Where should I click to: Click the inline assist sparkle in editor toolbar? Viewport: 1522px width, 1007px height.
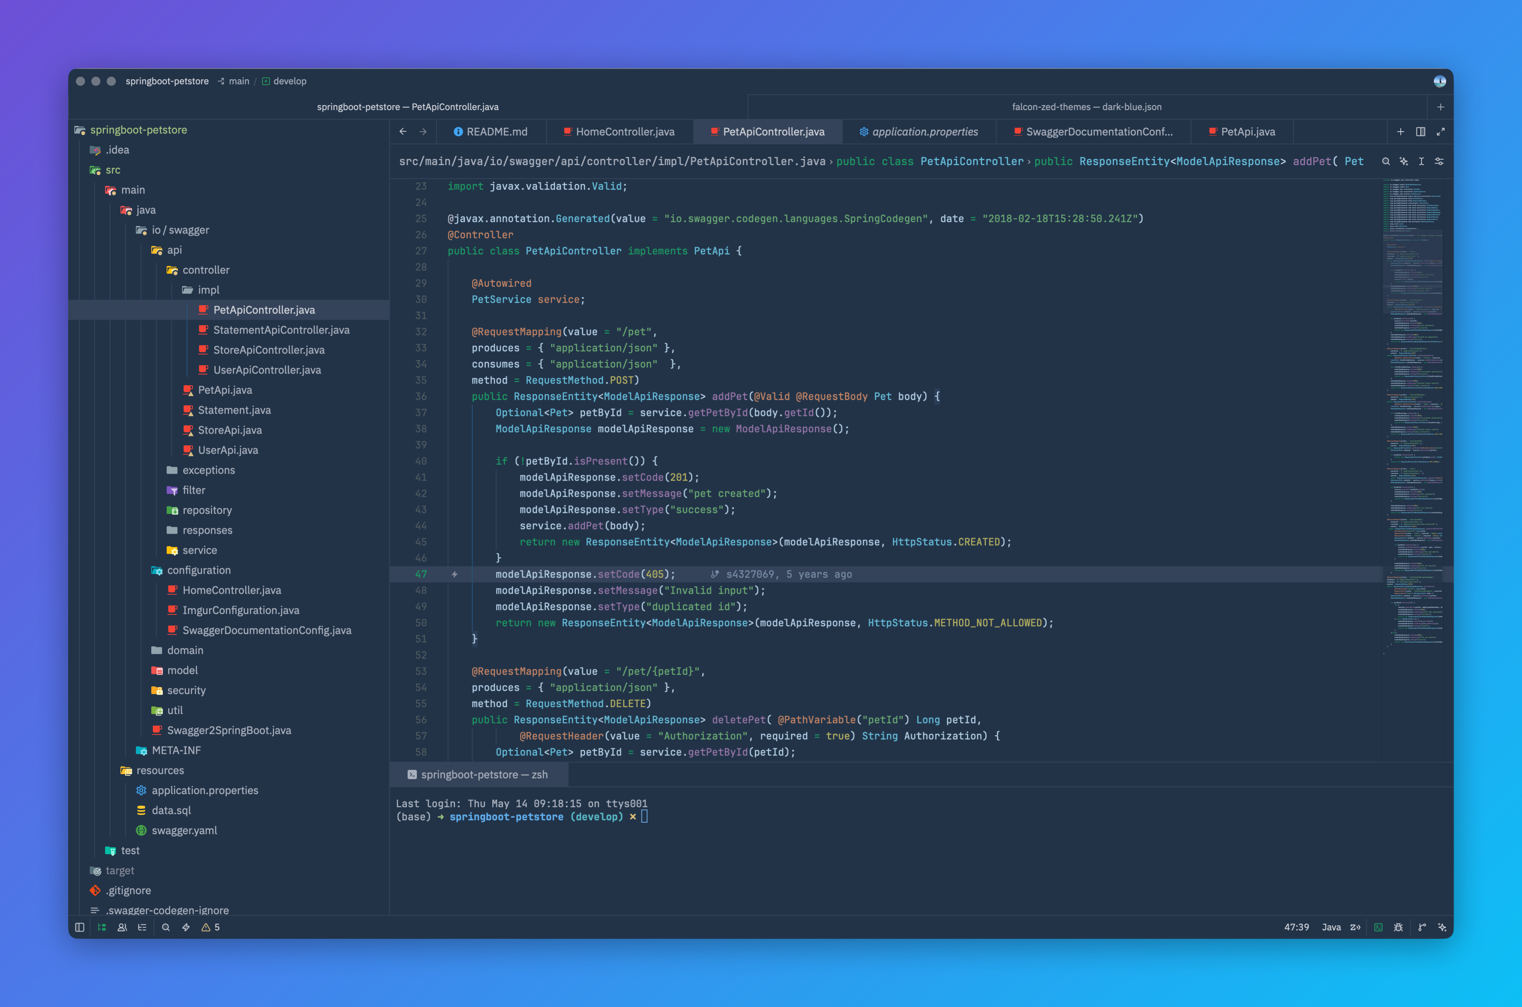pos(1404,161)
